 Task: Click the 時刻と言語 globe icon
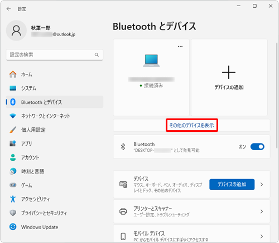[13, 171]
